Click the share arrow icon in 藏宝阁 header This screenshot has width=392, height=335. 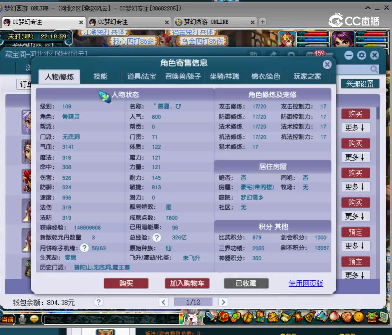pyautogui.click(x=273, y=55)
